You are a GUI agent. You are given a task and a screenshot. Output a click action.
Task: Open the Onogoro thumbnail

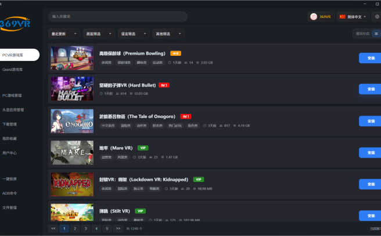[72, 121]
